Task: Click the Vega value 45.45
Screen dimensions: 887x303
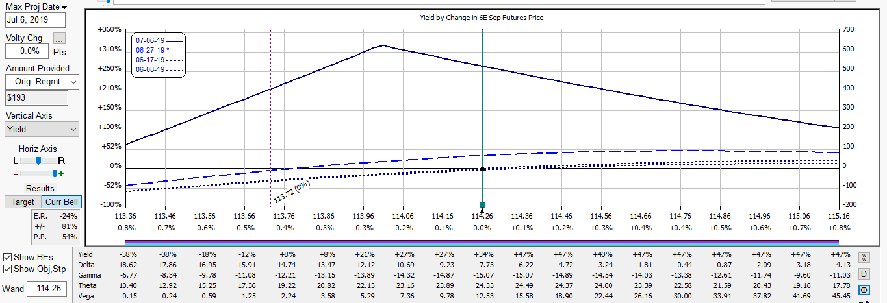Action: coord(840,296)
